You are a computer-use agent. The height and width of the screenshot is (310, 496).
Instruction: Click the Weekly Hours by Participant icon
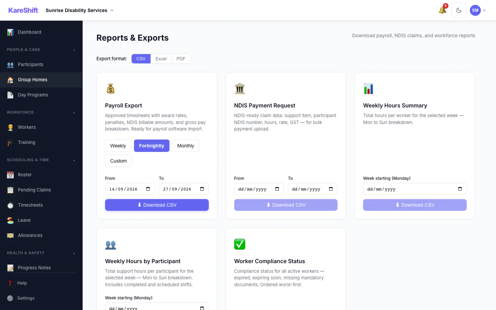coord(111,245)
